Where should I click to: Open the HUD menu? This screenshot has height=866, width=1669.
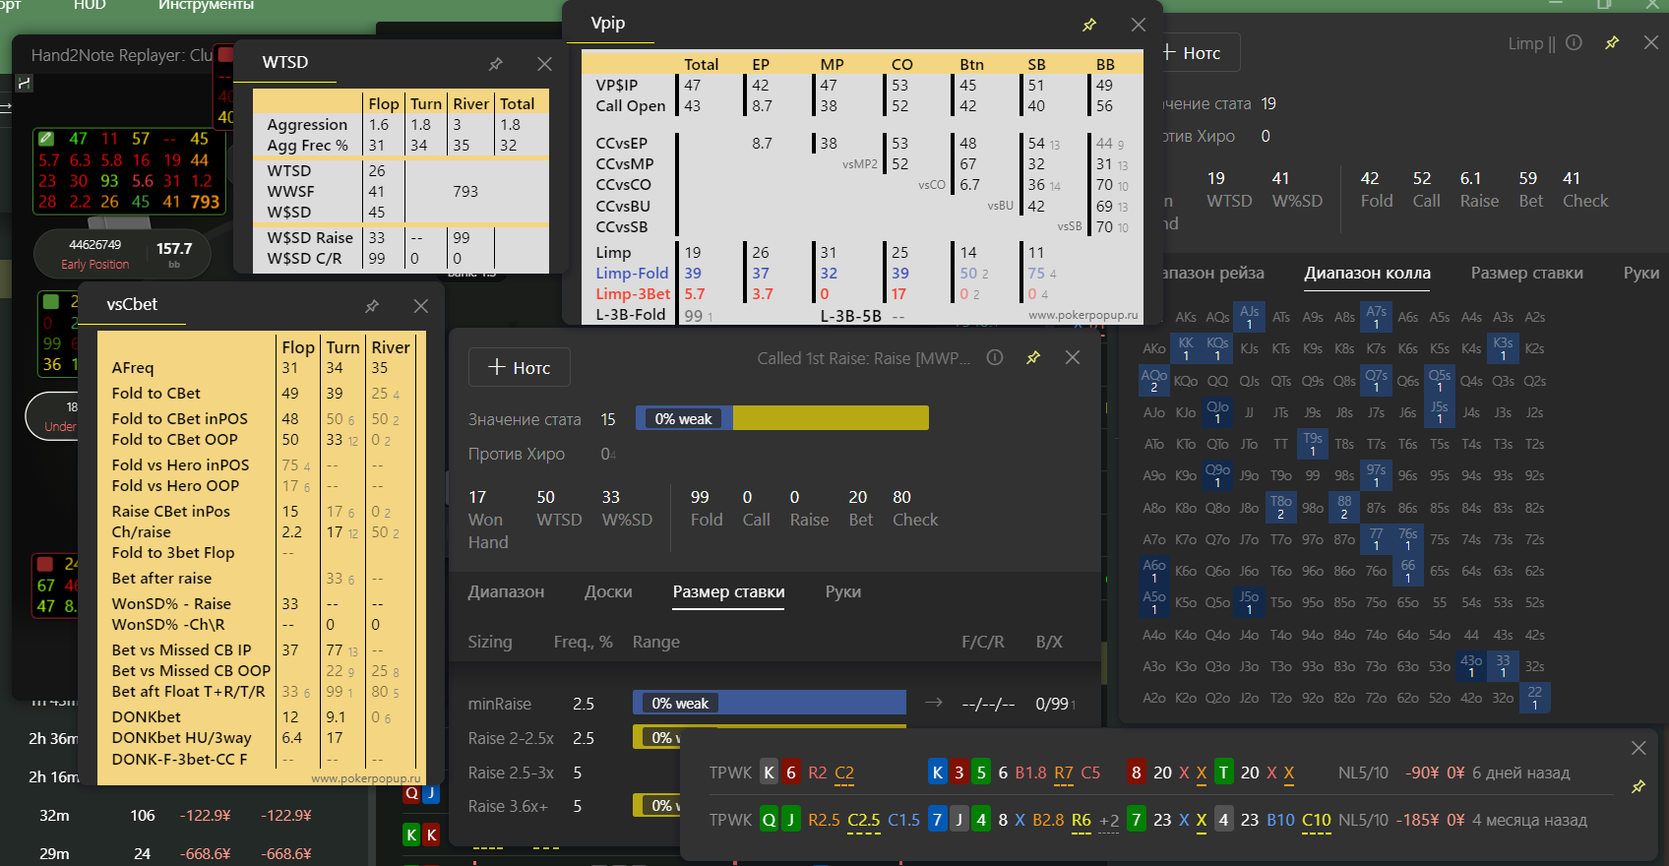[x=90, y=5]
